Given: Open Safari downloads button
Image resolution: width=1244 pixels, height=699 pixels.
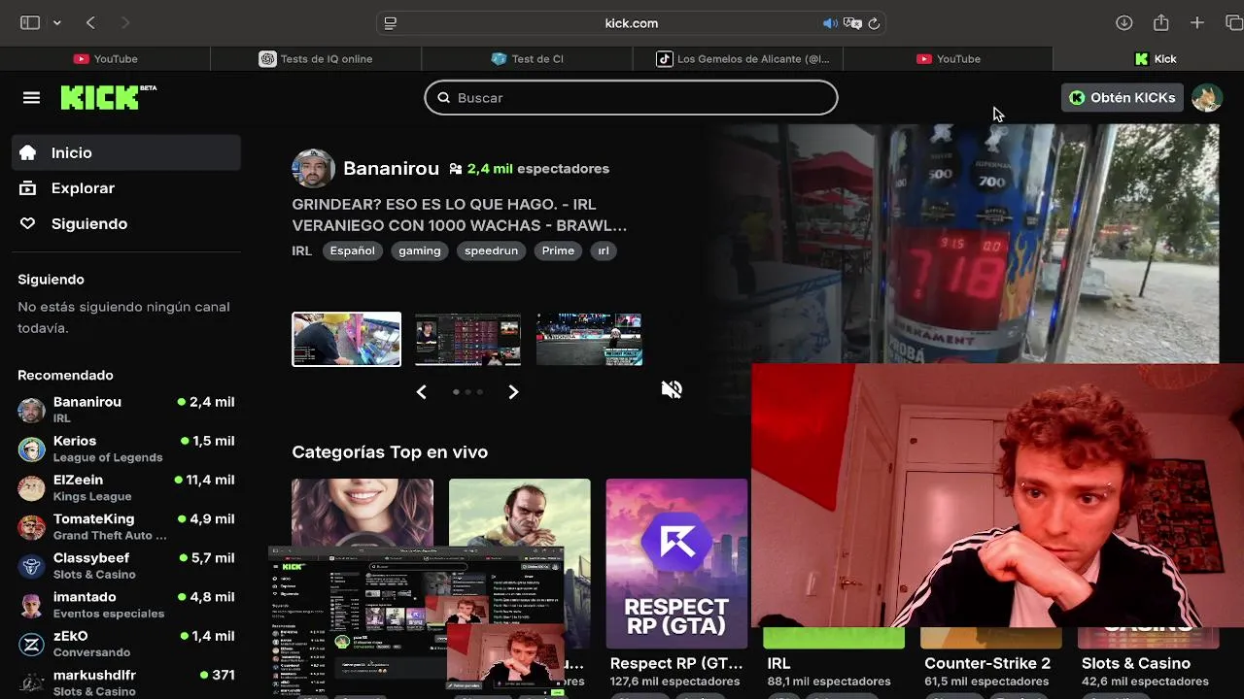Looking at the screenshot, I should [x=1123, y=22].
